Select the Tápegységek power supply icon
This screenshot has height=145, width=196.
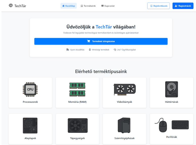pyautogui.click(x=78, y=126)
